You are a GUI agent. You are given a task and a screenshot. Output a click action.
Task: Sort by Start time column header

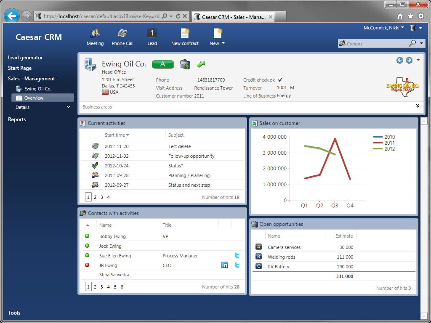pyautogui.click(x=117, y=135)
